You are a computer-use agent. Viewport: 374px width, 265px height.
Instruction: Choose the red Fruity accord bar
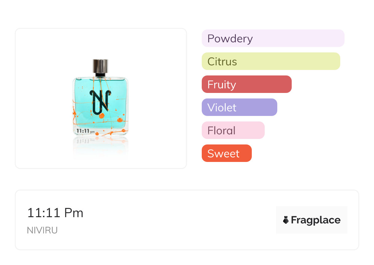[x=246, y=84]
